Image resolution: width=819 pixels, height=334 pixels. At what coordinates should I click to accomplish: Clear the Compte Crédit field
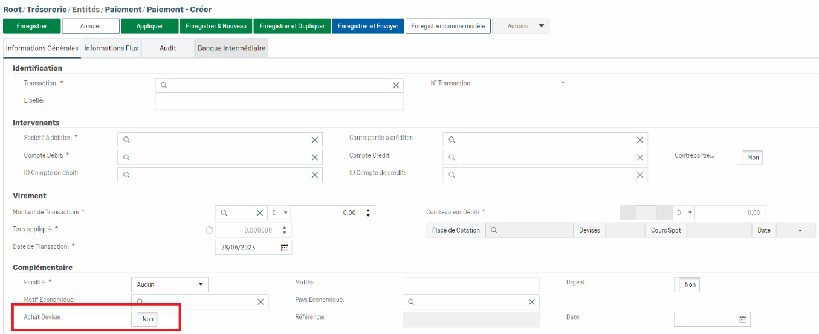tap(640, 158)
